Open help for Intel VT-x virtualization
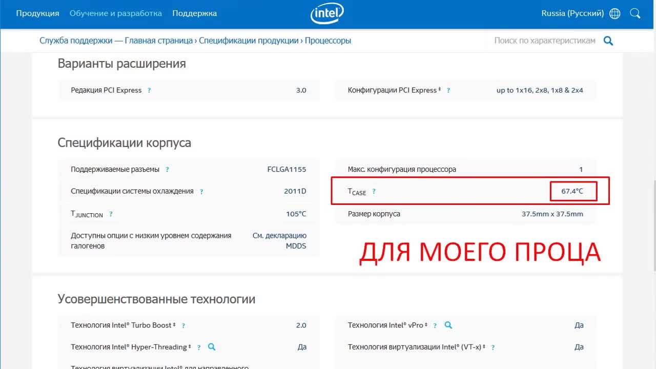Viewport: 656px width, 369px height. (x=493, y=347)
